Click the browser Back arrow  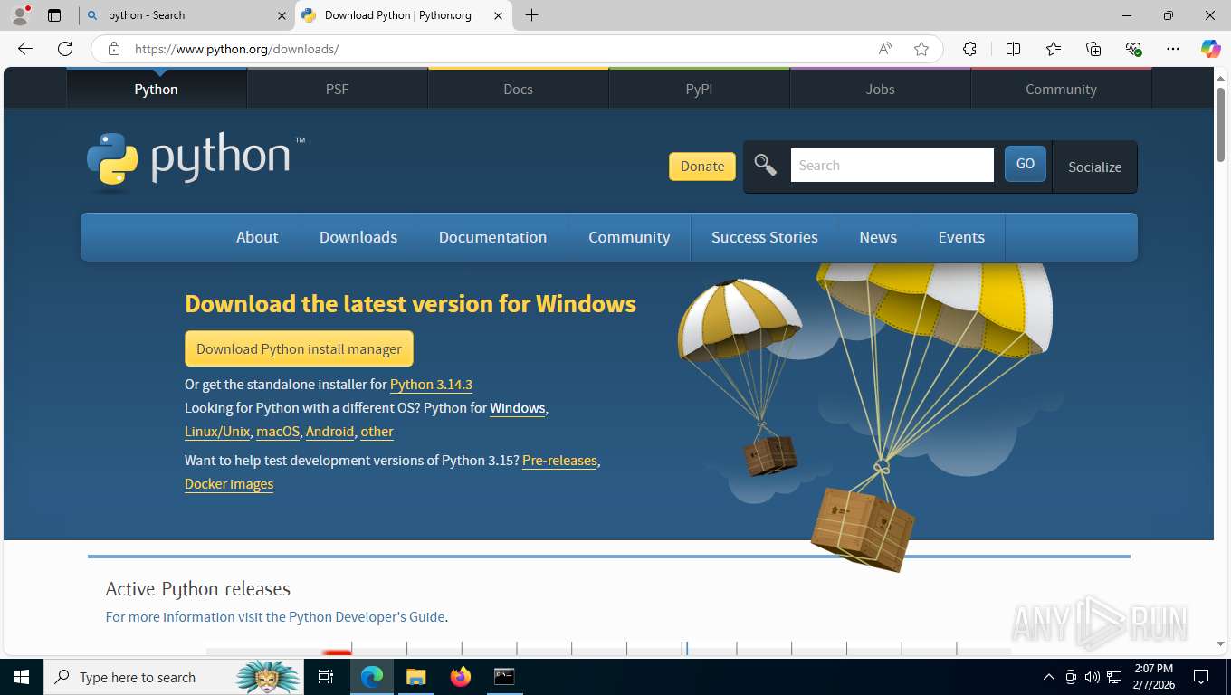(x=25, y=49)
